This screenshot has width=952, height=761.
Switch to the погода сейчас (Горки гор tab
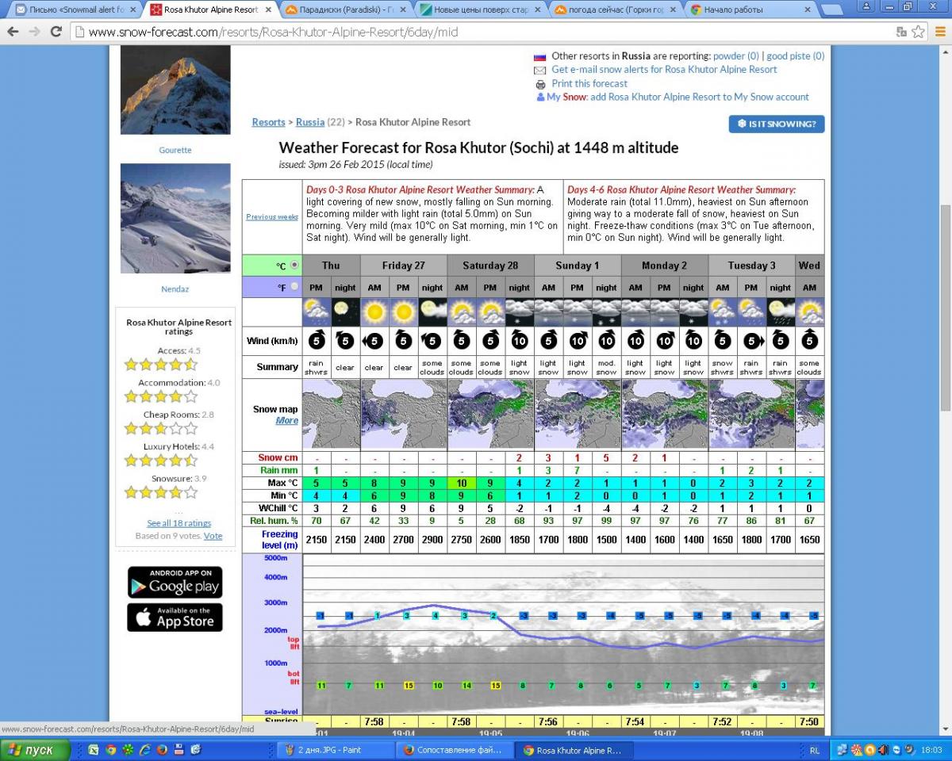tap(616, 10)
